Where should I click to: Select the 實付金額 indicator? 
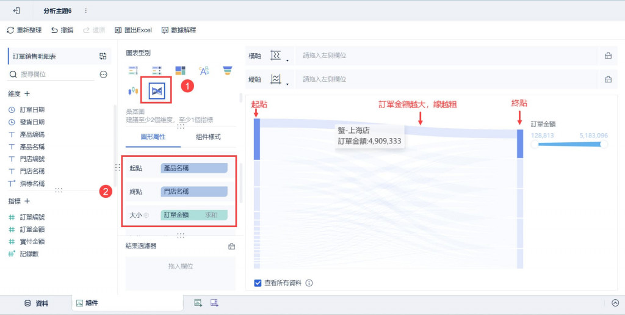32,241
